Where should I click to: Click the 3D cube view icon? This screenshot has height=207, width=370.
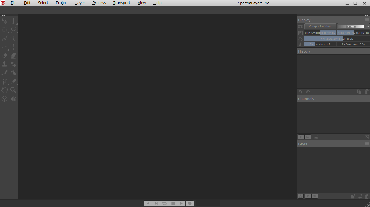click(5, 99)
